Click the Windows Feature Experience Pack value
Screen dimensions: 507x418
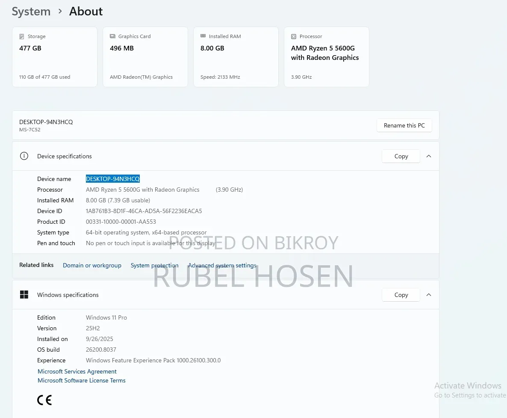(x=153, y=360)
